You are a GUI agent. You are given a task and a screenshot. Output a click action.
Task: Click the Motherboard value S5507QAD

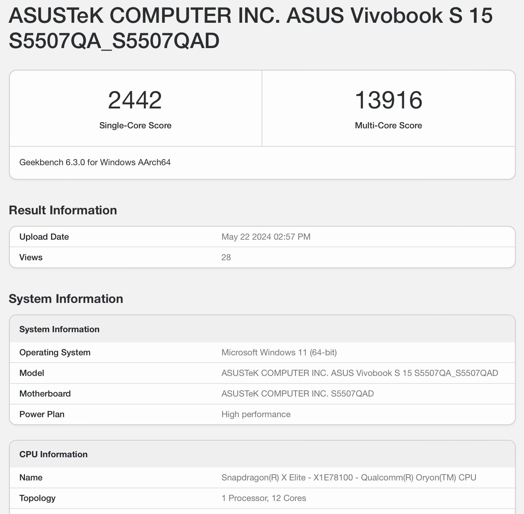(297, 394)
